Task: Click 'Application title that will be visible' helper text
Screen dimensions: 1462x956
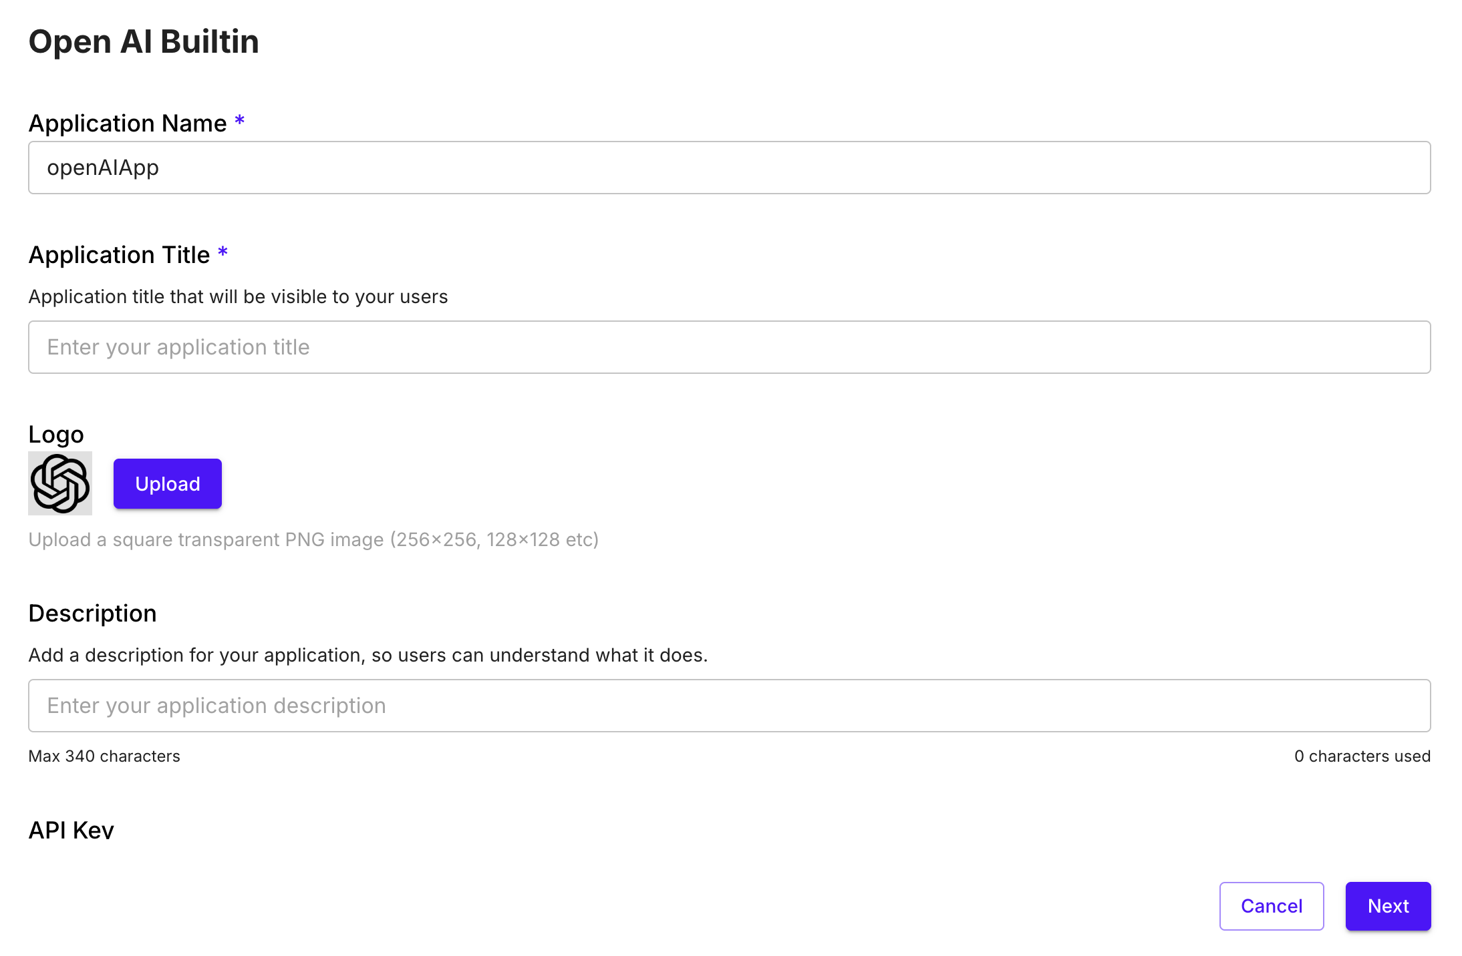Action: click(x=238, y=296)
